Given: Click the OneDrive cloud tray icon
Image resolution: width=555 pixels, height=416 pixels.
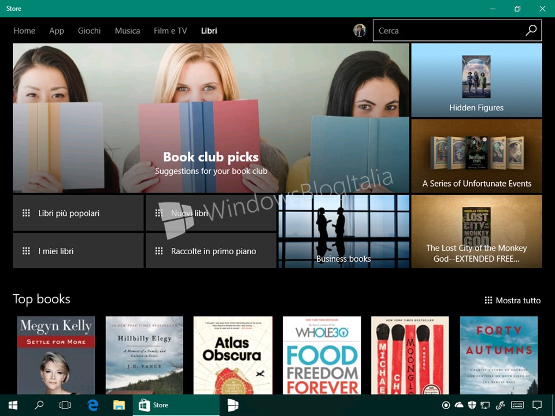Looking at the screenshot, I should (x=458, y=405).
